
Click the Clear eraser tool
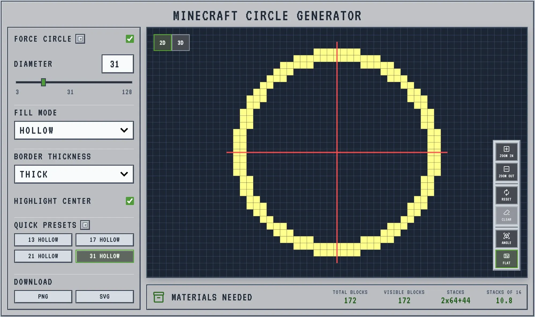tap(506, 216)
